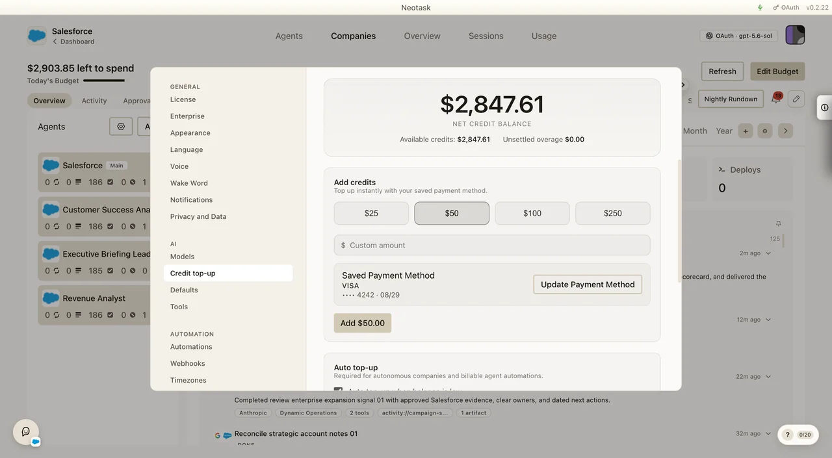Screen dimensions: 832x458
Task: Open Appearance settings
Action: pyautogui.click(x=228, y=133)
